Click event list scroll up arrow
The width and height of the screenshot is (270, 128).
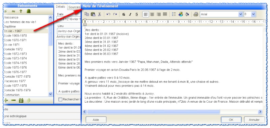coord(50,17)
